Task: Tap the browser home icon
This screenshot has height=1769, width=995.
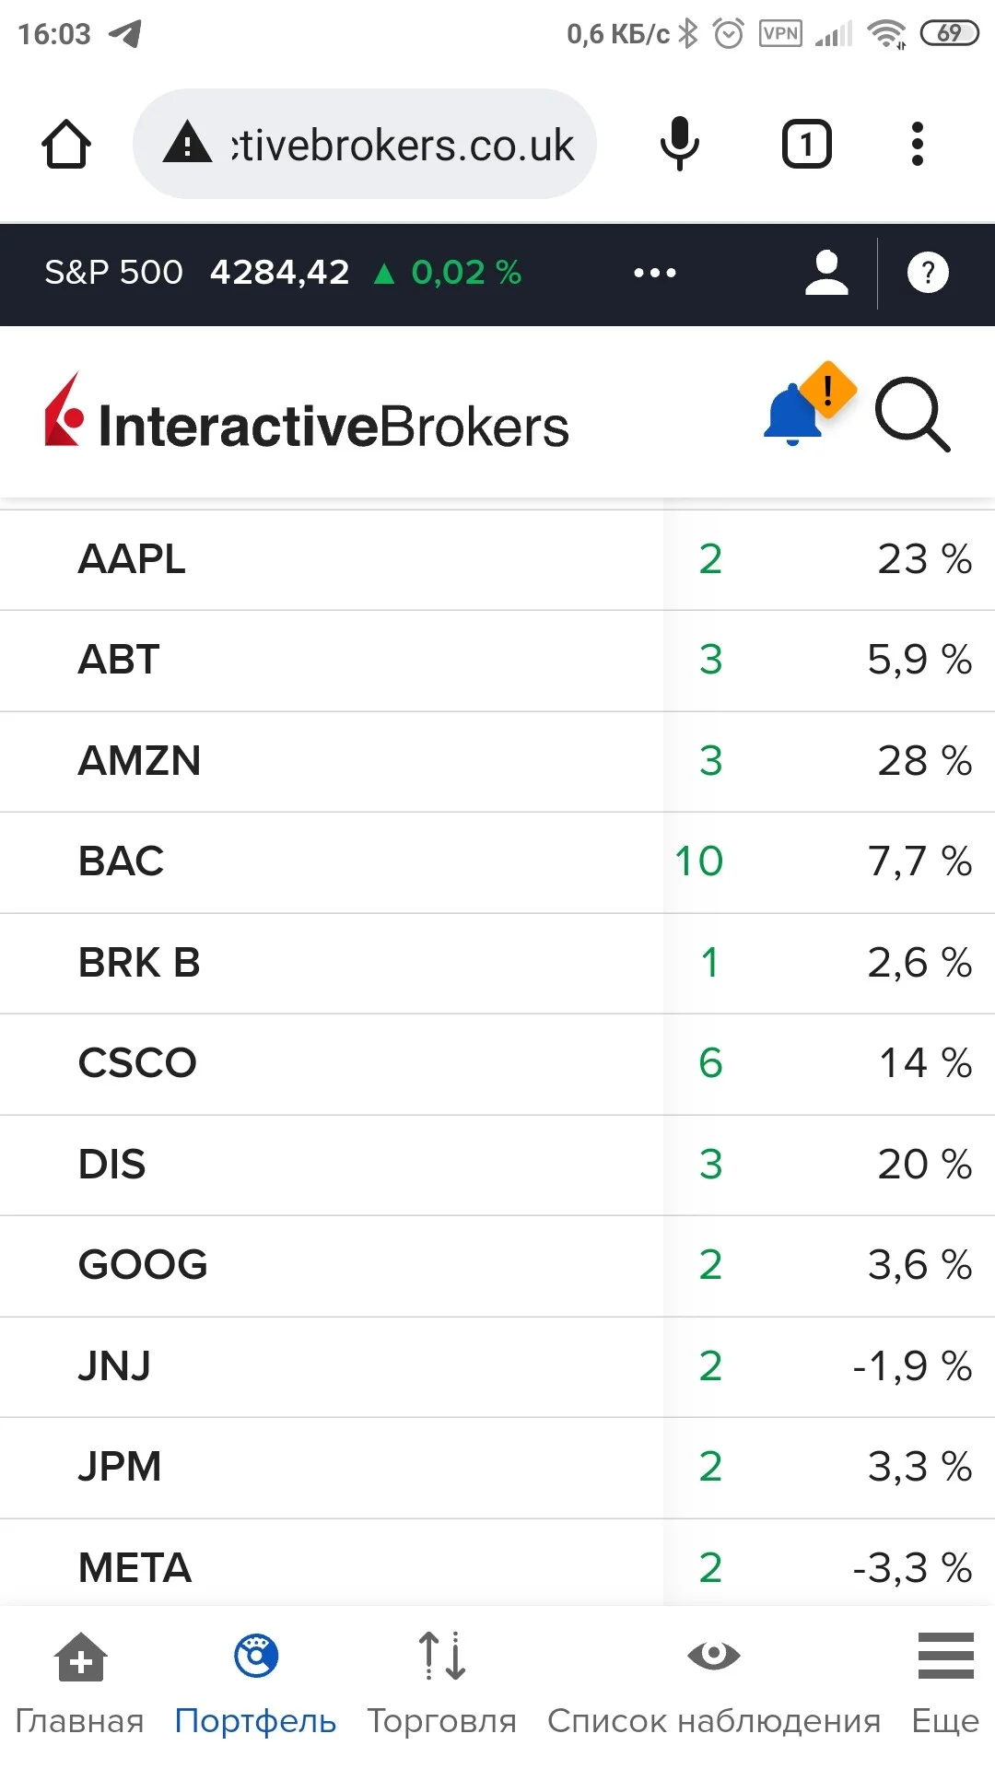Action: (x=66, y=144)
